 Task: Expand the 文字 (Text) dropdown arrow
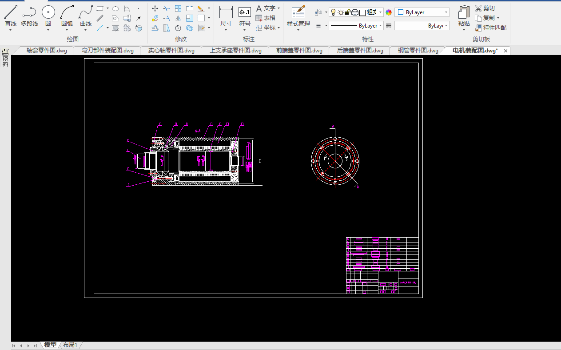coord(279,8)
